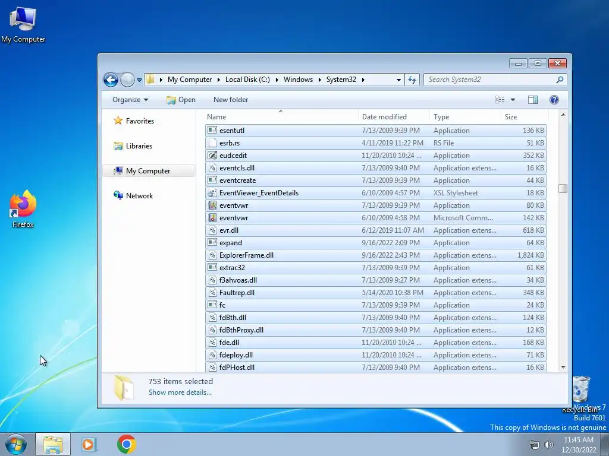Click the Open toolbar button
Viewport: 609px width, 456px height.
point(181,100)
